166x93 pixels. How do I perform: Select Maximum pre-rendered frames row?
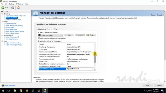point(66,52)
